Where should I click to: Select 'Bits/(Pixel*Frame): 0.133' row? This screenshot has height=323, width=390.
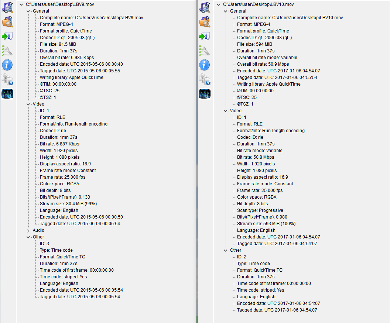65,197
